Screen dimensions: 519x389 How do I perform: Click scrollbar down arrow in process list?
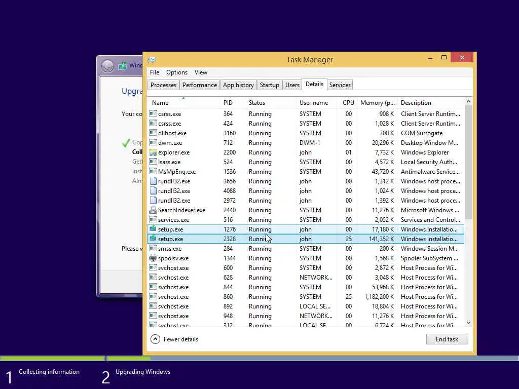[468, 323]
